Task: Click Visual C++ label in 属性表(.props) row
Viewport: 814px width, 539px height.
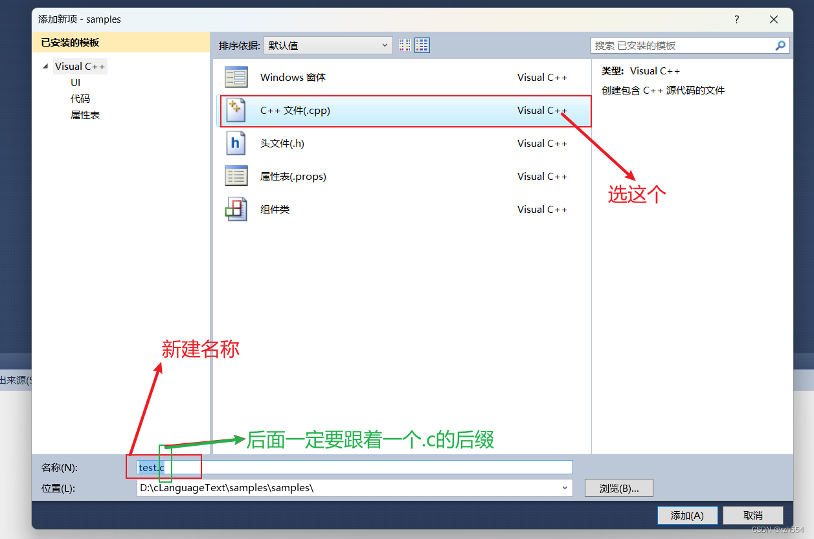Action: click(542, 176)
